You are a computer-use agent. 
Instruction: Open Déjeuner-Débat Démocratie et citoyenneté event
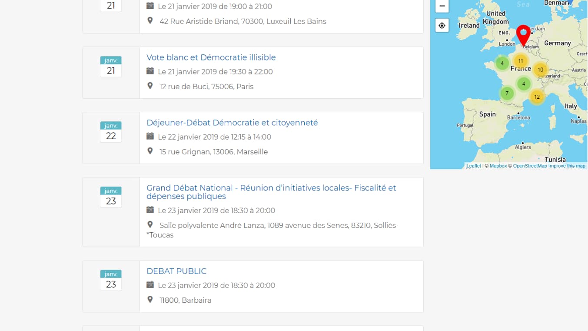[x=232, y=123]
